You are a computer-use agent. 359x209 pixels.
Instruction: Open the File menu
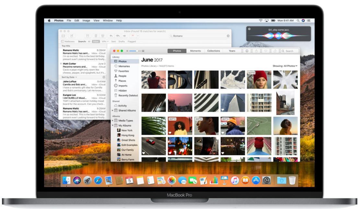[x=69, y=21]
